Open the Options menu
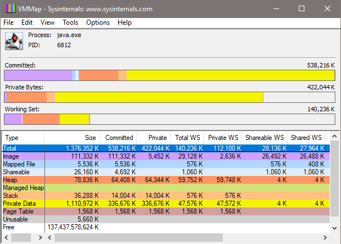The height and width of the screenshot is (244, 341). click(98, 22)
